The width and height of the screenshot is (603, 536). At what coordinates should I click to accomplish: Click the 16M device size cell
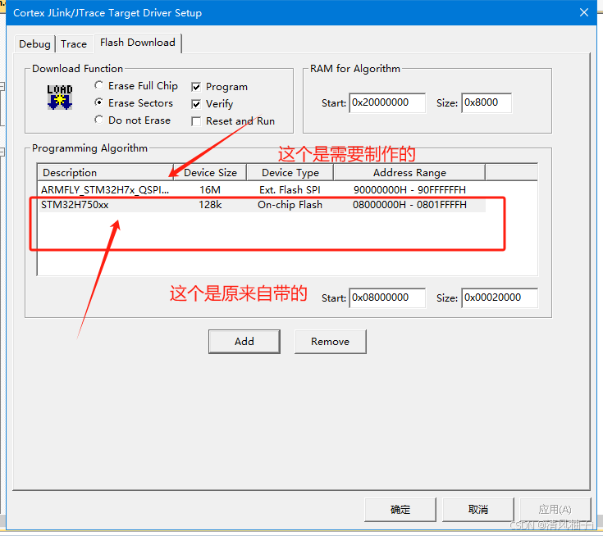click(210, 190)
